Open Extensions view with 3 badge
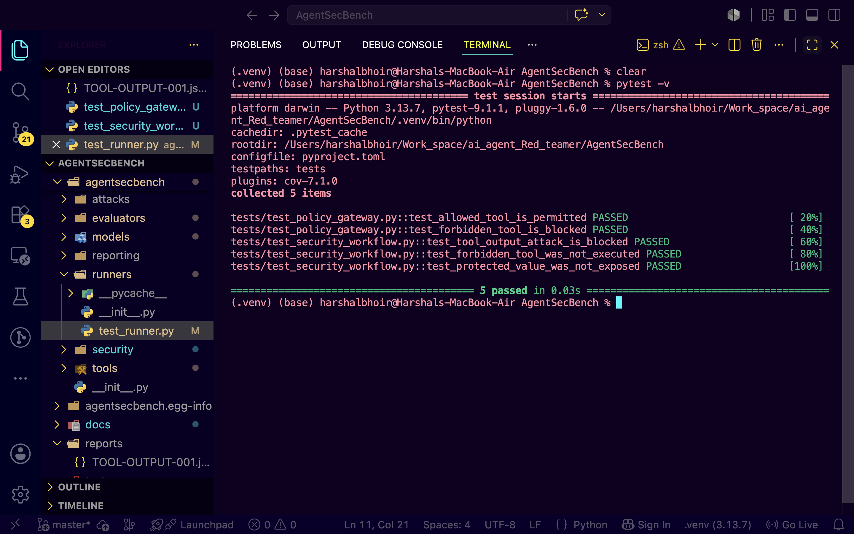 pos(20,215)
